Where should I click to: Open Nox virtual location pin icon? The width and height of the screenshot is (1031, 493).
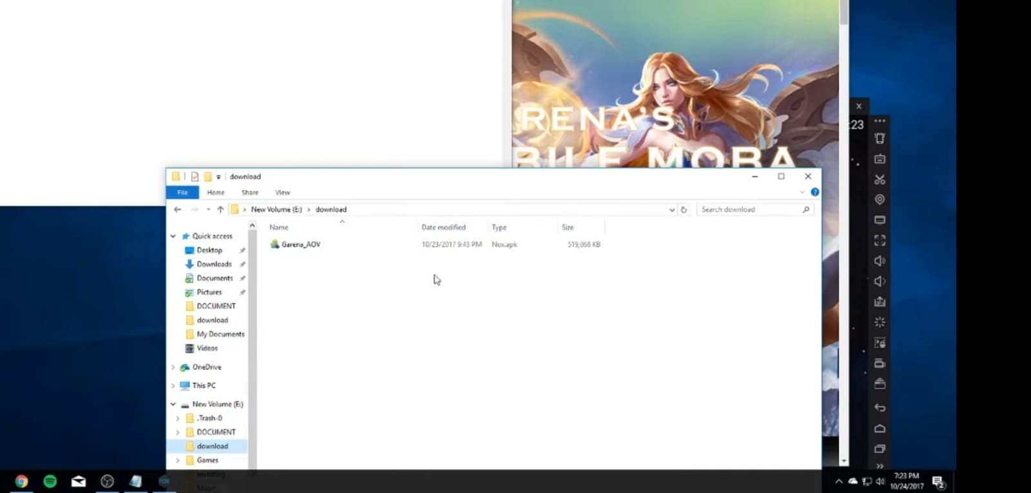tap(880, 200)
